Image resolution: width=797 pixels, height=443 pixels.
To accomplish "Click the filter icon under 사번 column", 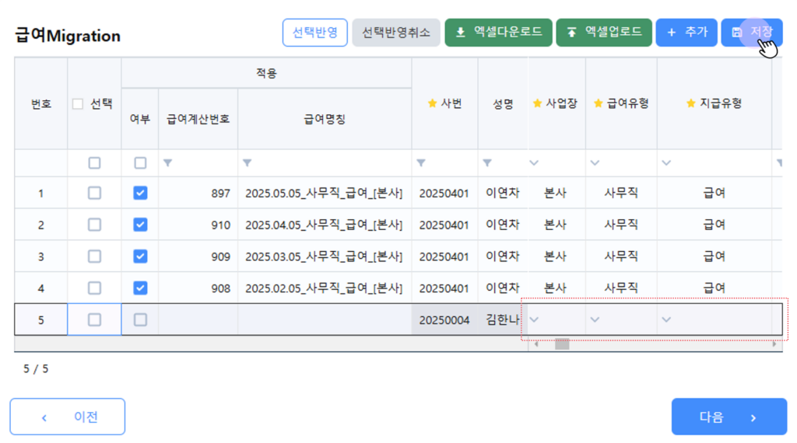I will pos(420,163).
